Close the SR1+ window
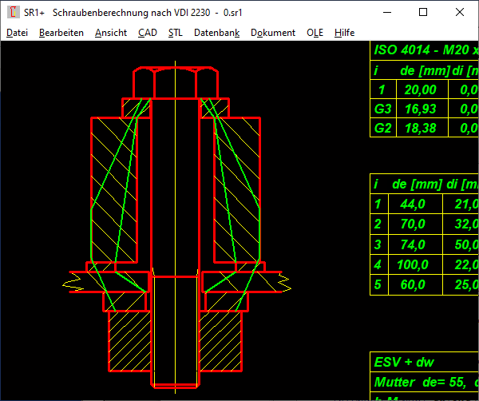479x401 pixels. click(460, 13)
